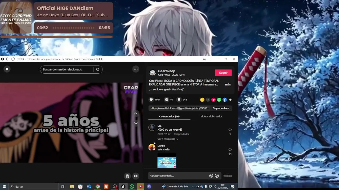Copy the video link with 'Copiar enlace'
Viewport: 339px width, 190px height.
tap(221, 108)
